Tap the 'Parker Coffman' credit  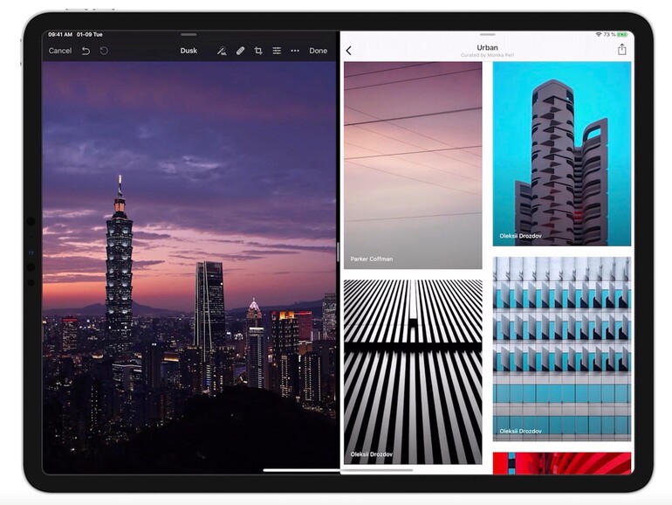372,259
